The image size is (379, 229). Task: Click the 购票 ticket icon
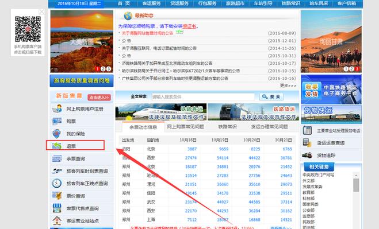click(x=57, y=121)
